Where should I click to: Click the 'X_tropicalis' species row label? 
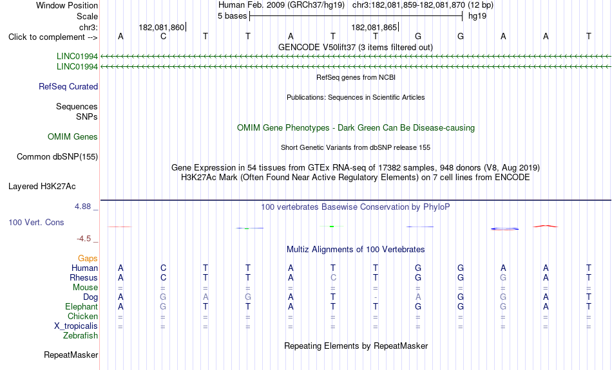(x=76, y=326)
